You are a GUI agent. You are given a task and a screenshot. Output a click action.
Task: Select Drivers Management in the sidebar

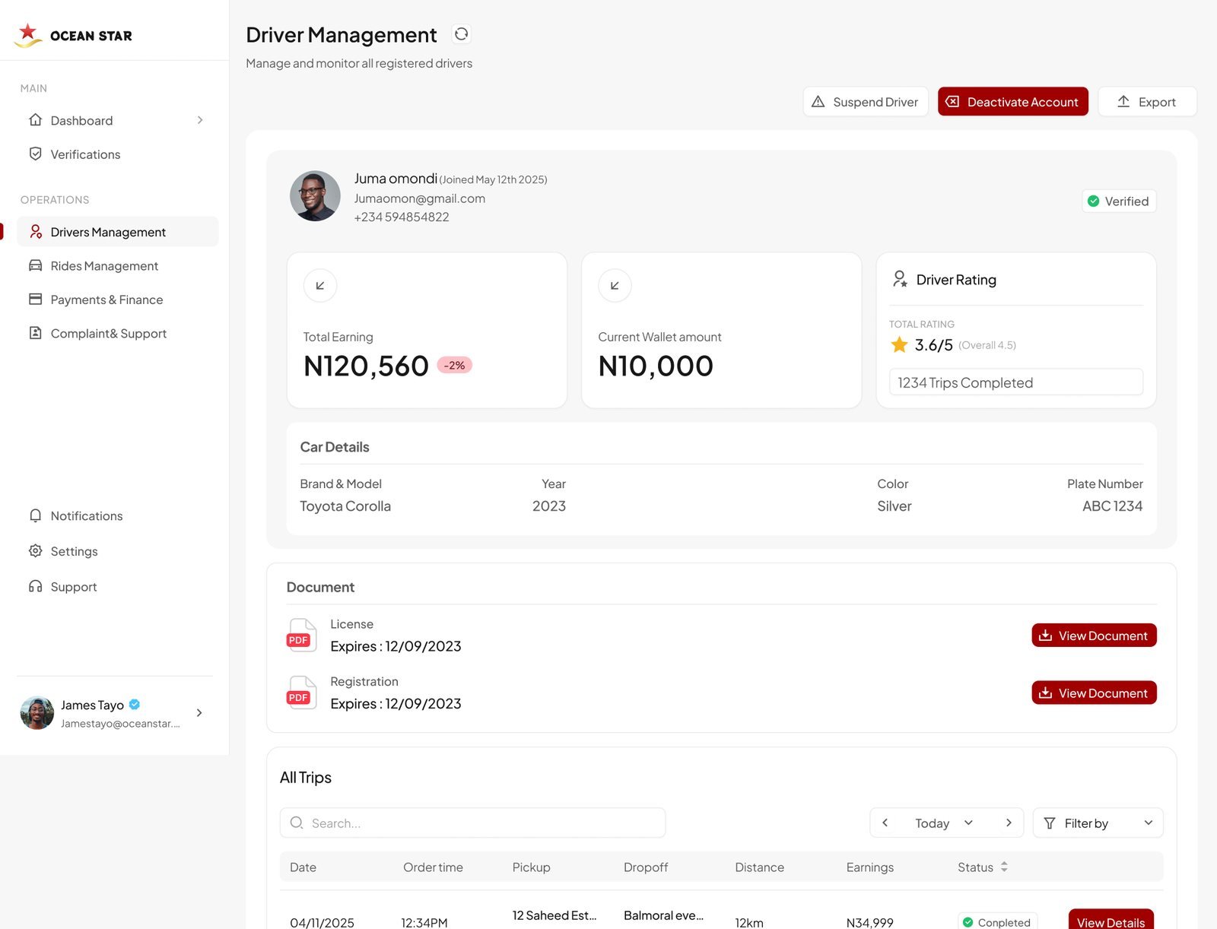pos(117,232)
